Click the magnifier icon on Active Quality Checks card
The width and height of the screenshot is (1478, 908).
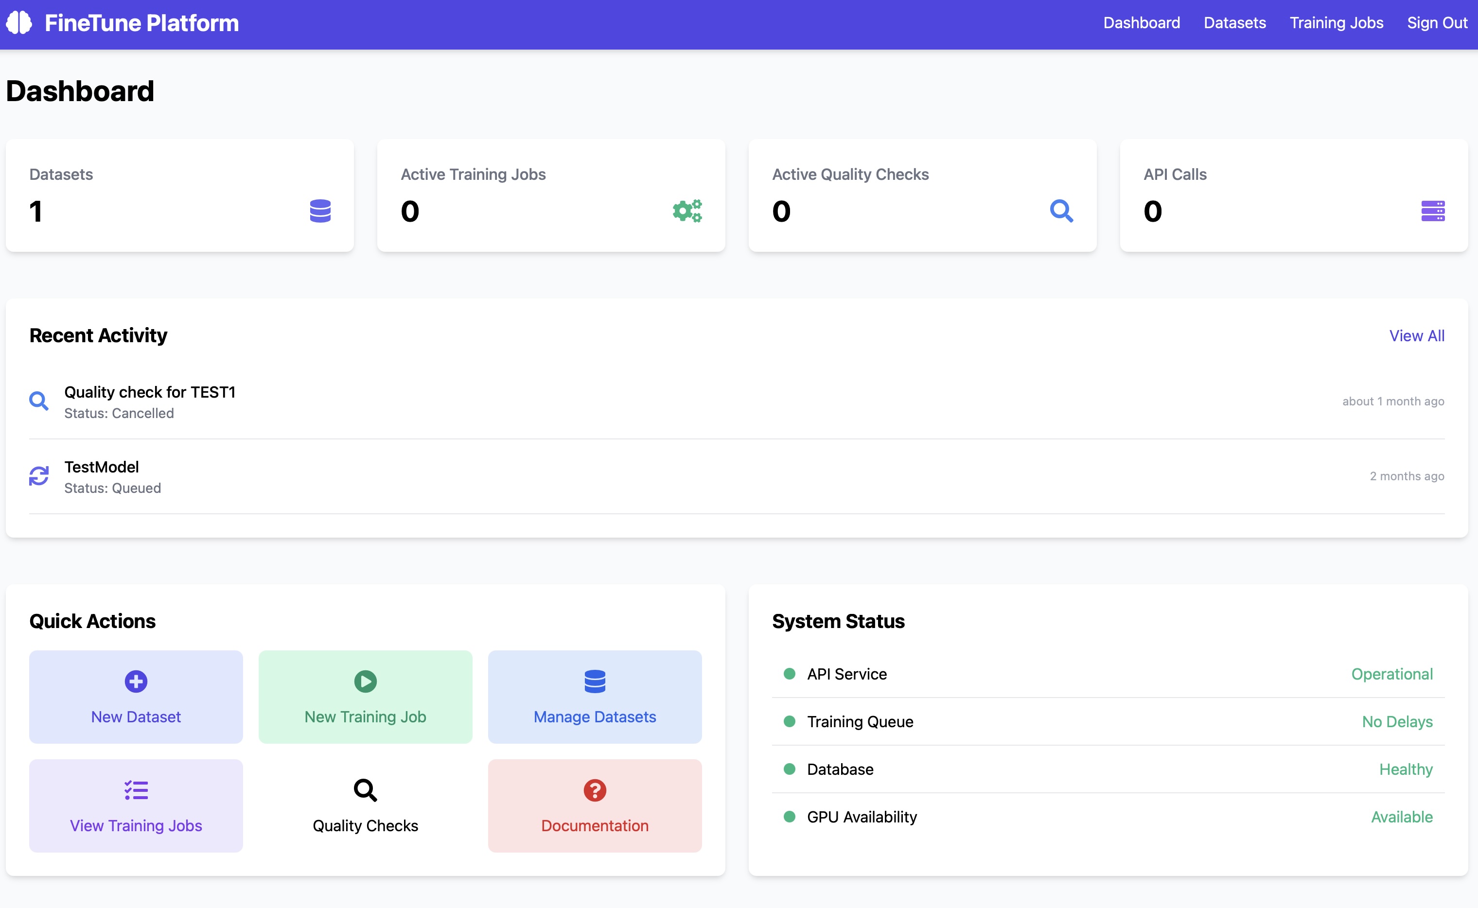coord(1062,211)
